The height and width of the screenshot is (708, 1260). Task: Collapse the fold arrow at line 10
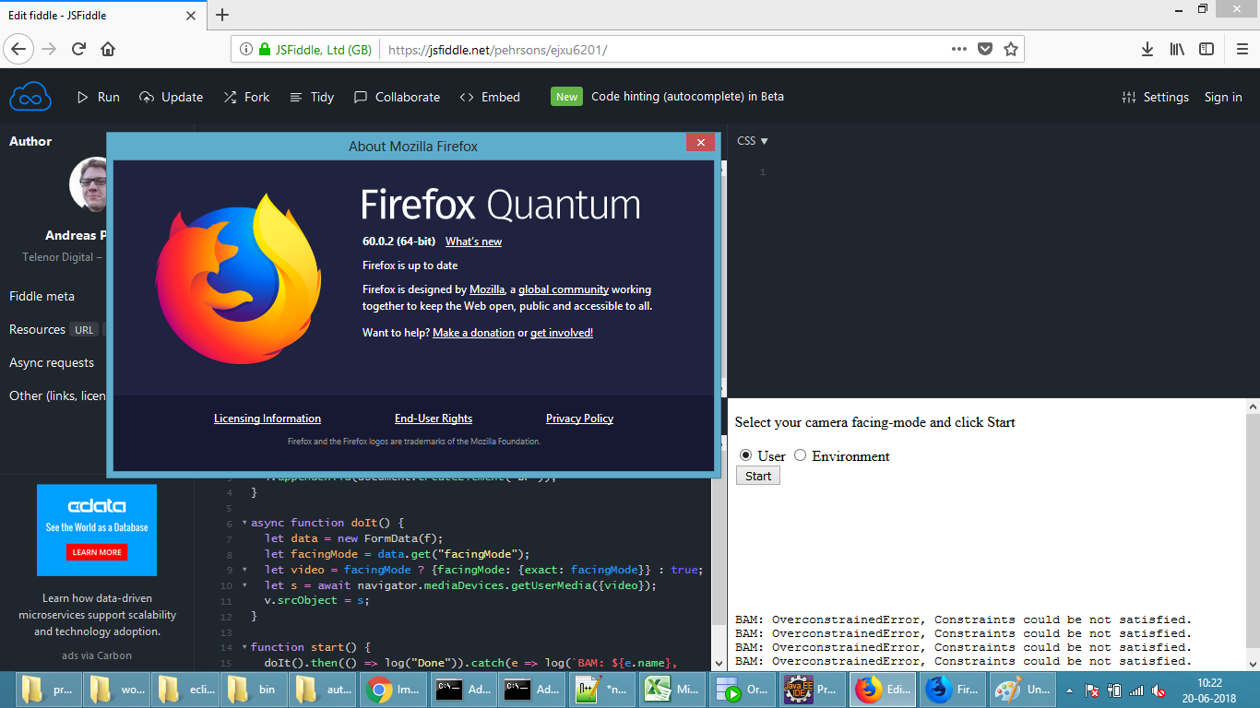coord(244,585)
